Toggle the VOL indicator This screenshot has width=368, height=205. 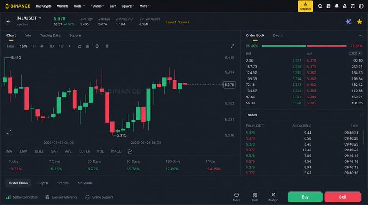coord(101,151)
